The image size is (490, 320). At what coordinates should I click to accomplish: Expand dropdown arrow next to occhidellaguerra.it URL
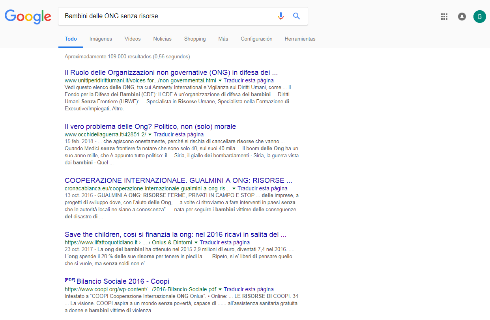coord(150,134)
